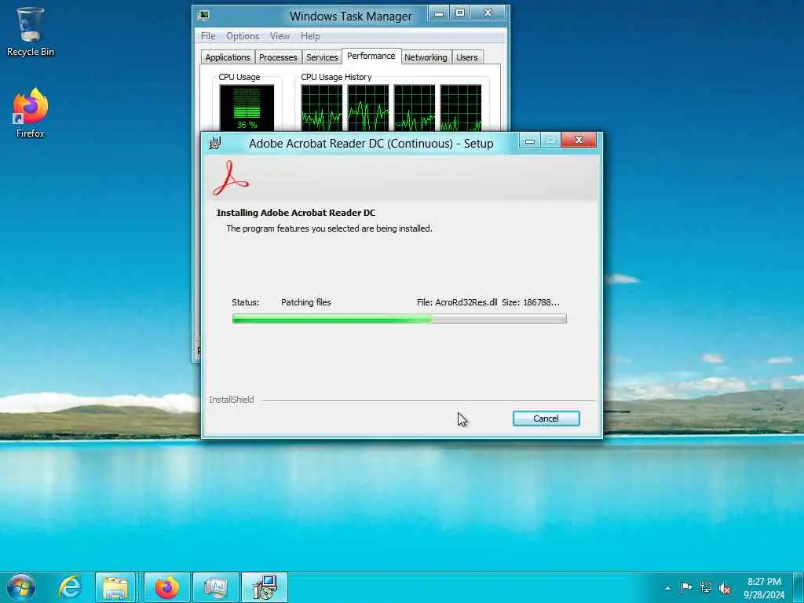Switch to Task Manager taskbar button
The height and width of the screenshot is (603, 804).
click(215, 587)
